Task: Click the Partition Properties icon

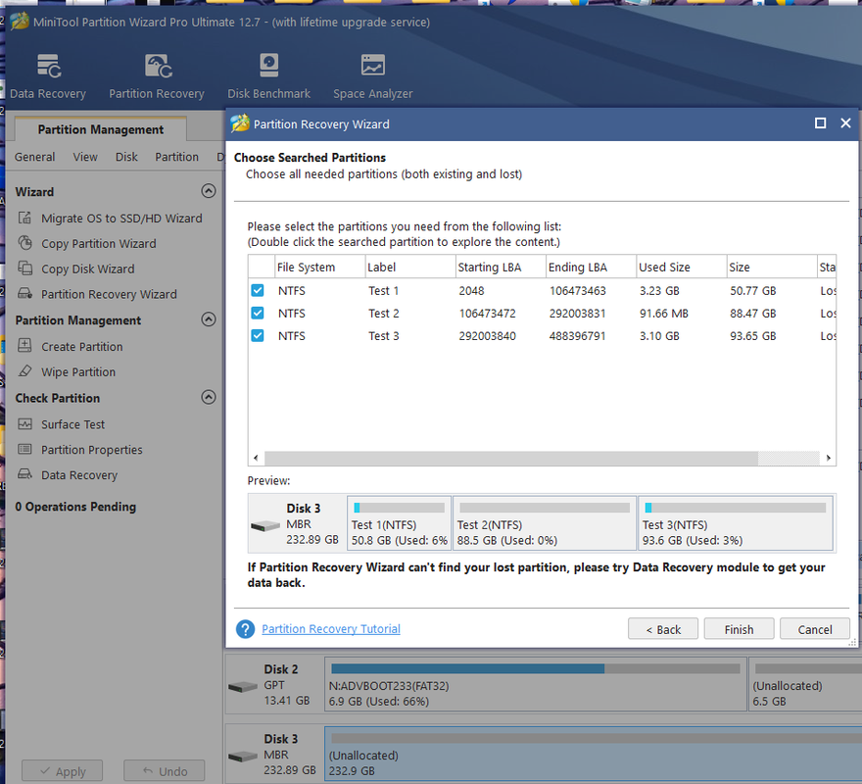Action: (24, 450)
